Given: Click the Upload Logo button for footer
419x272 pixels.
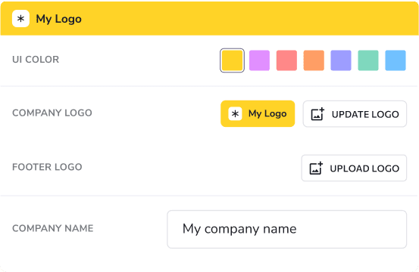Looking at the screenshot, I should click(354, 168).
